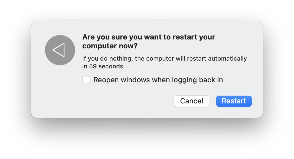Click the word "computer now?" in the heading

[x=110, y=46]
